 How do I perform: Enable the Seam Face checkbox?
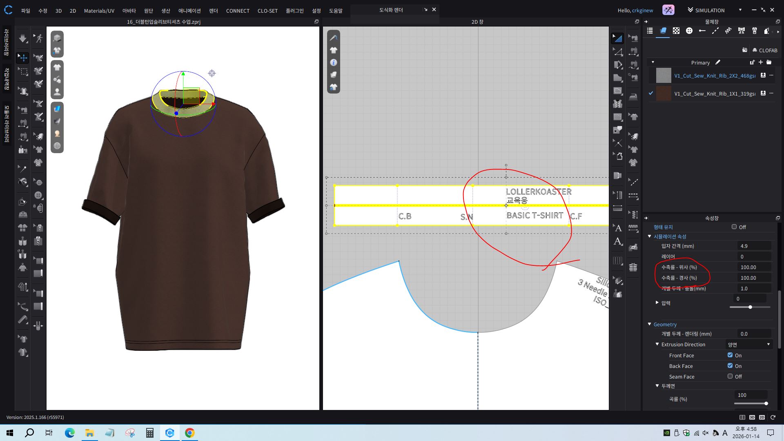point(730,376)
